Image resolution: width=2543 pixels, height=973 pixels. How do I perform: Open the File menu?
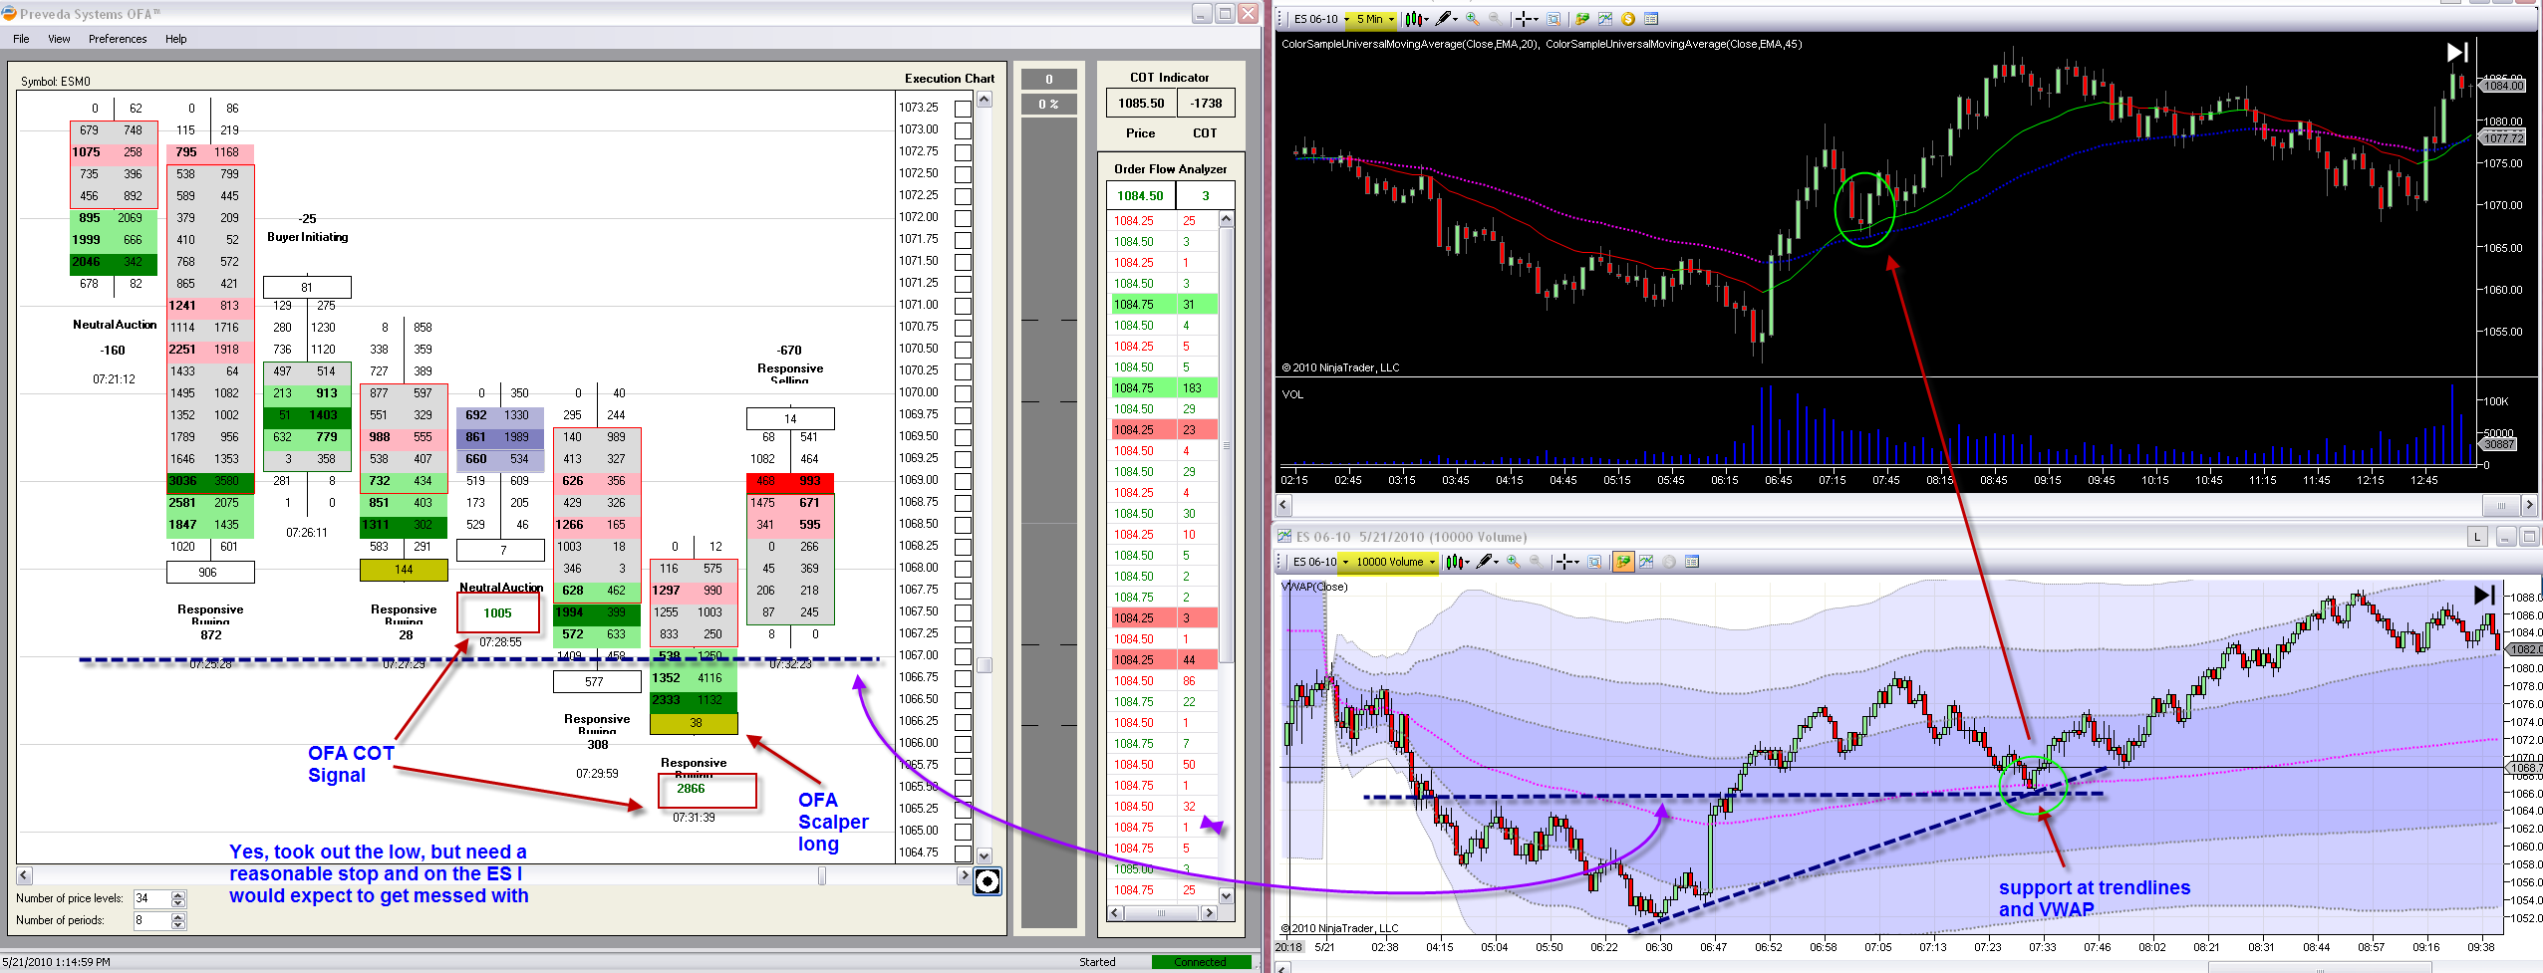point(21,39)
